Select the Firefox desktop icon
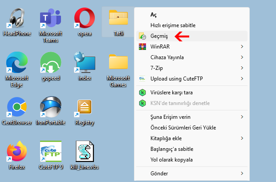The height and width of the screenshot is (182, 276). (x=17, y=151)
